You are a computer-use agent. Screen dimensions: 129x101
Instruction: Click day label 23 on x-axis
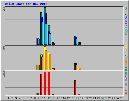pyautogui.click(x=91, y=98)
